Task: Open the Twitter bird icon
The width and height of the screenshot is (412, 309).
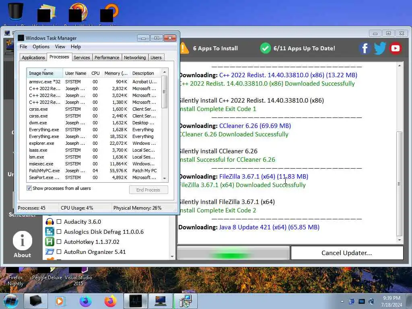Action: (380, 48)
